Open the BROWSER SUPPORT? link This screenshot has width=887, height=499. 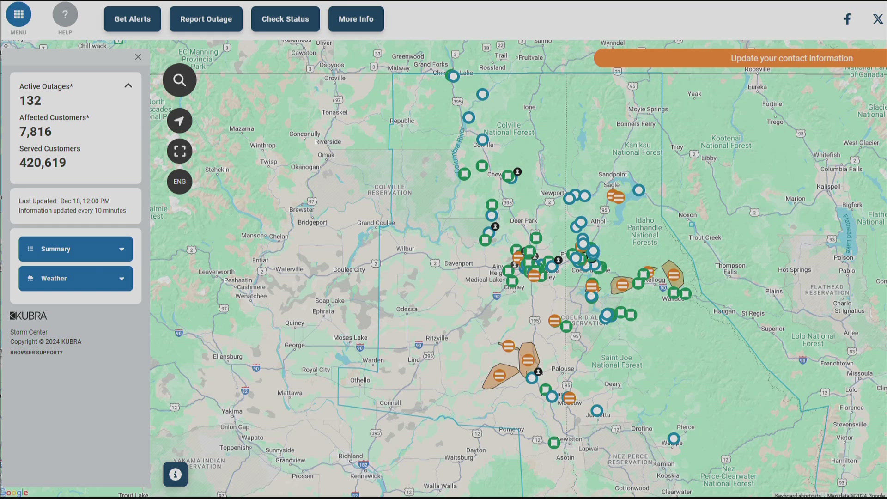36,353
